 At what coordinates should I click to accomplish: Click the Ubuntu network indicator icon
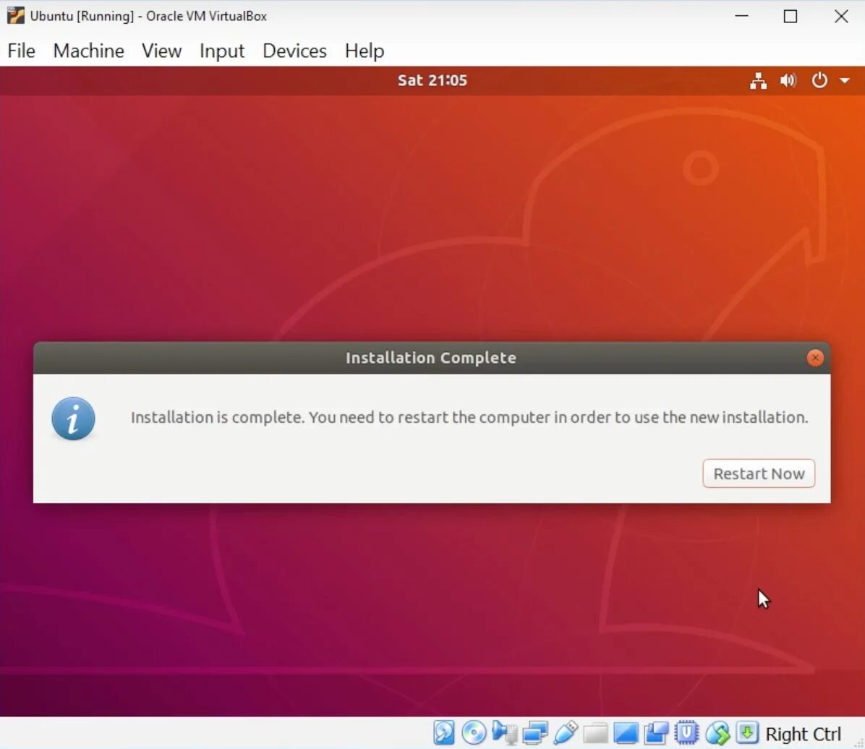(758, 80)
